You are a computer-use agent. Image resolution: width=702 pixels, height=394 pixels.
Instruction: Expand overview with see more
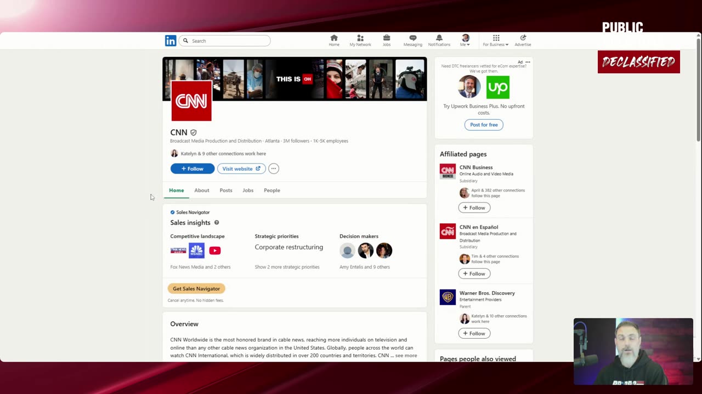point(406,356)
